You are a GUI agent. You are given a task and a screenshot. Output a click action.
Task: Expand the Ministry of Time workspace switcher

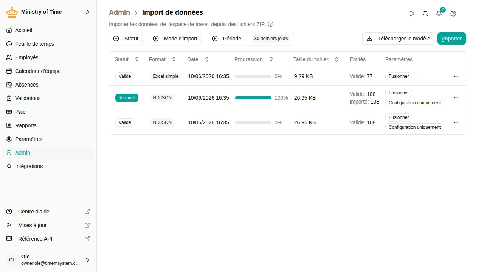(87, 12)
